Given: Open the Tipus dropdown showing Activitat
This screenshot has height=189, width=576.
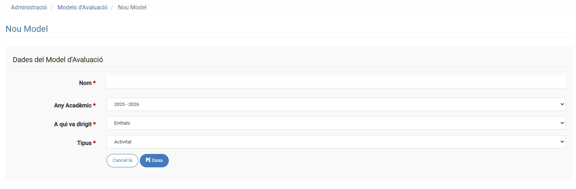Looking at the screenshot, I should pyautogui.click(x=336, y=142).
